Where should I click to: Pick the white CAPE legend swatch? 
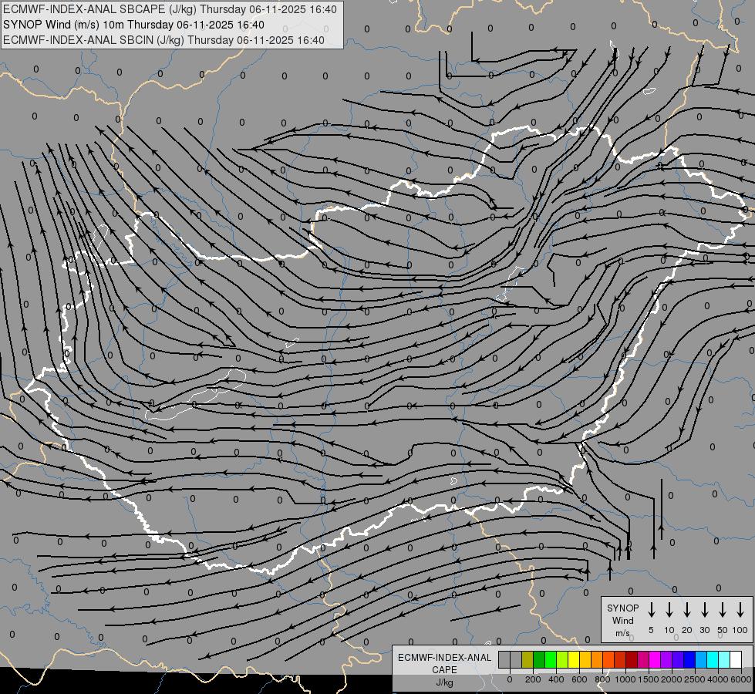coord(736,660)
